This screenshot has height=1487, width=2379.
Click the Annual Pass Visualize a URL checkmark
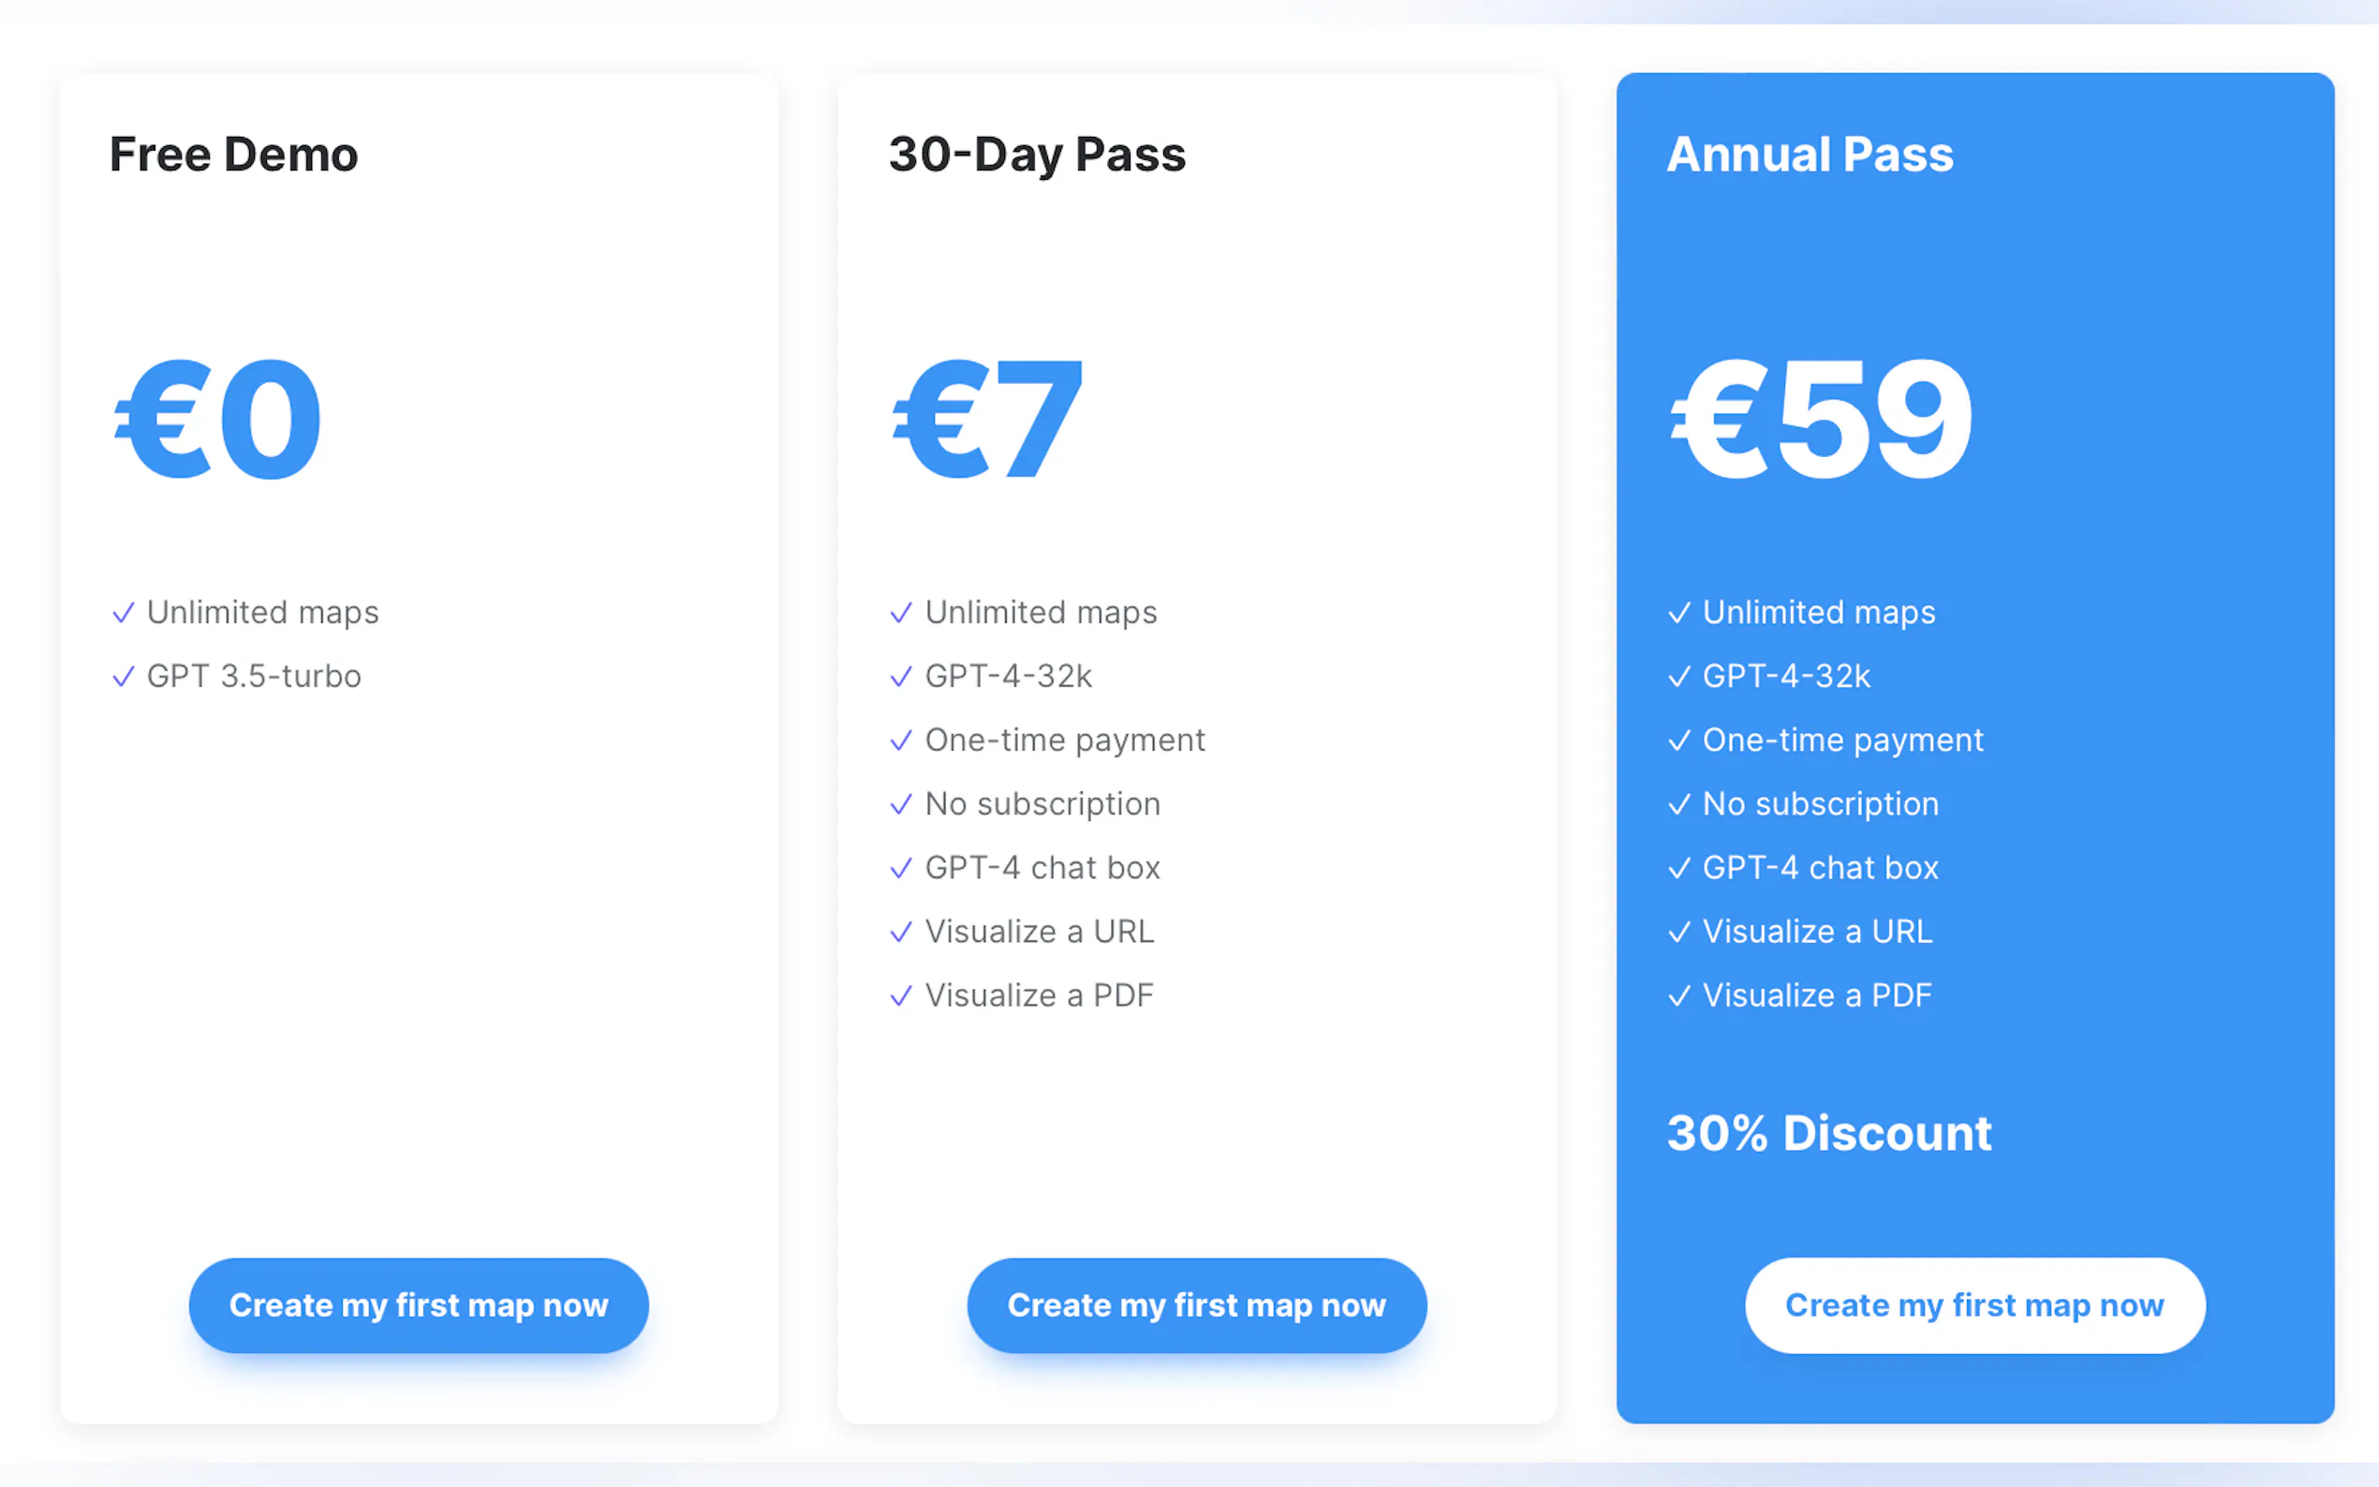coord(1678,932)
